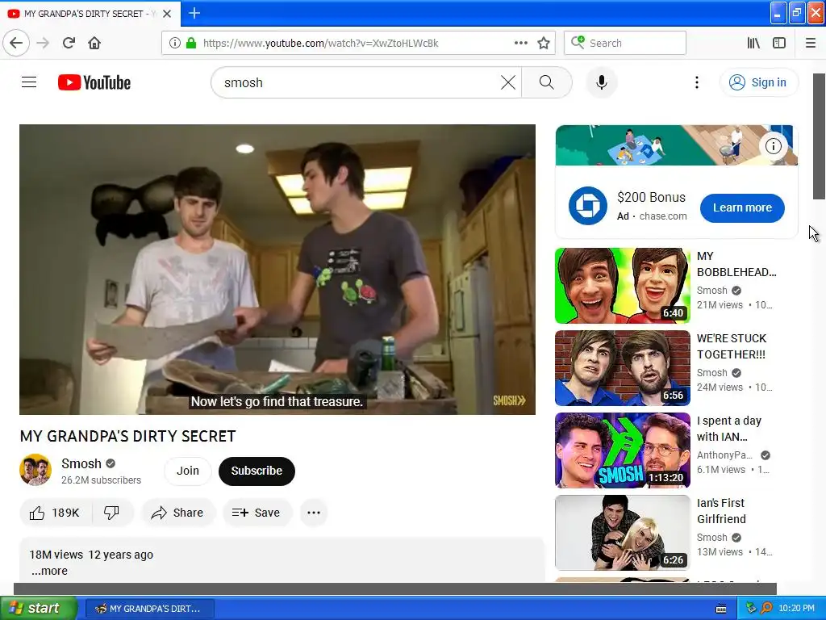Screen dimensions: 826x620
Task: Close the MY GRANDPA'S DIRTY SECRET tab
Action: (x=167, y=14)
